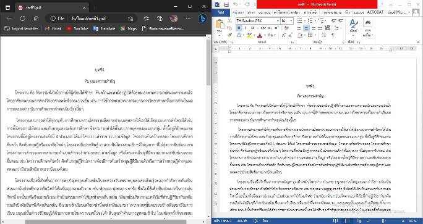Toggle superscript formatting
The image size is (423, 224).
tap(276, 28)
